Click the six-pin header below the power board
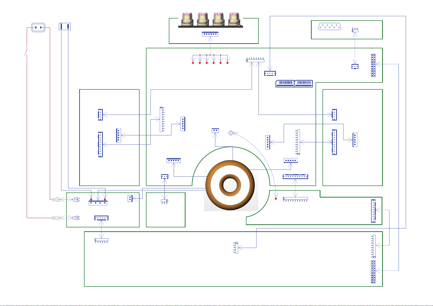Image resolution: width=433 pixels, height=306 pixels. 102,240
